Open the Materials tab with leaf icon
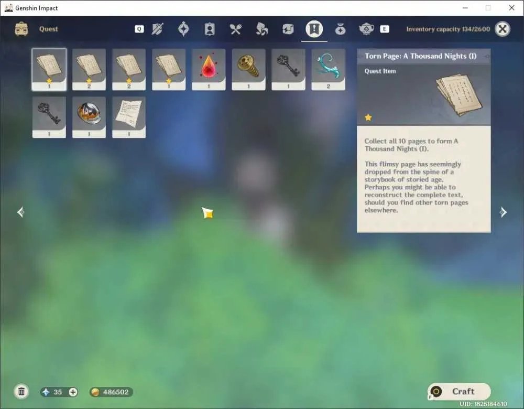Image resolution: width=524 pixels, height=409 pixels. (x=261, y=29)
